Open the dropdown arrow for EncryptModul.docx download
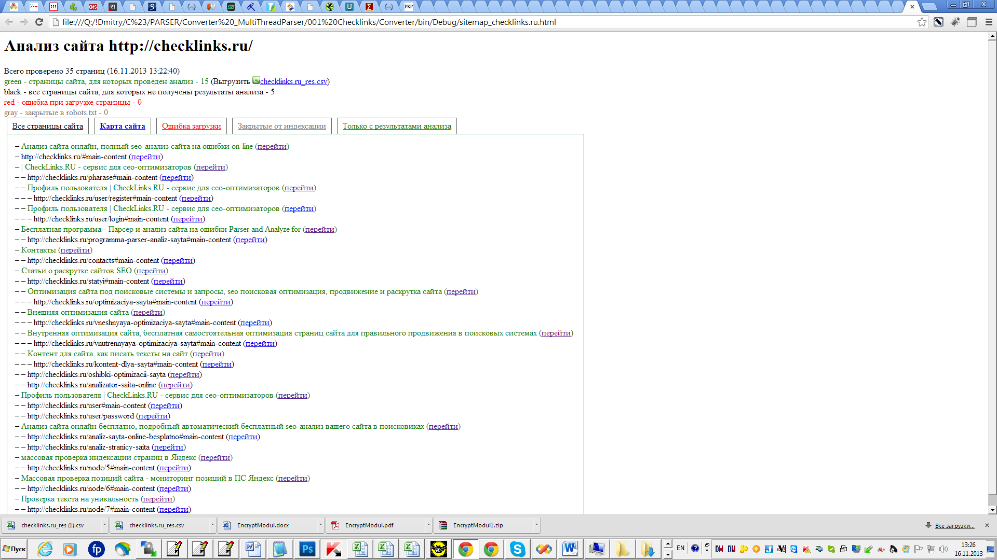Viewport: 997px width, 560px height. tap(320, 525)
